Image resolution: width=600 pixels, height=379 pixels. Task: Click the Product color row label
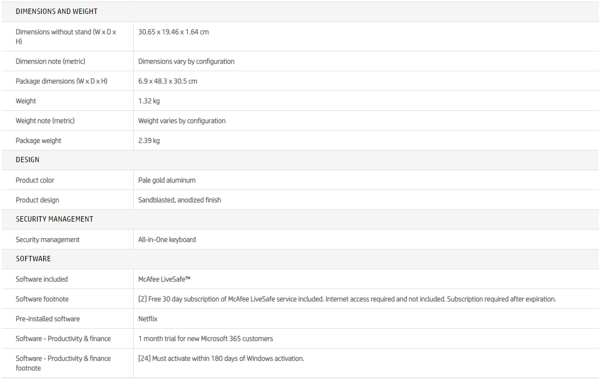click(35, 180)
